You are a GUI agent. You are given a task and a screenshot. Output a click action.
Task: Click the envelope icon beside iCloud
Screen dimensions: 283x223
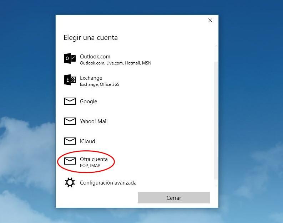tap(70, 141)
